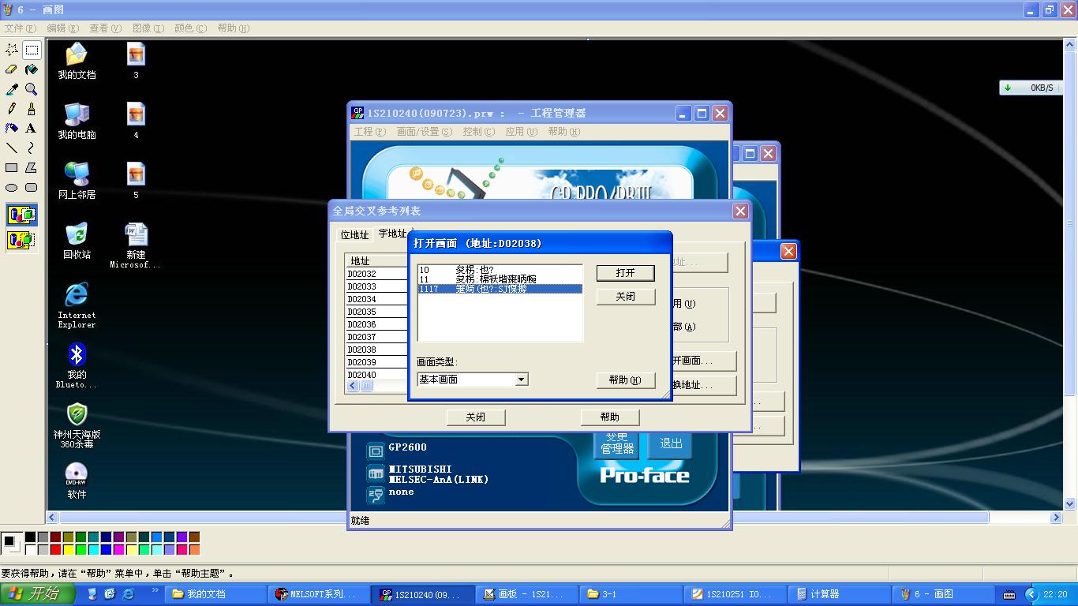Choose the Fill With Color bucket tool
The width and height of the screenshot is (1078, 606).
[x=31, y=69]
